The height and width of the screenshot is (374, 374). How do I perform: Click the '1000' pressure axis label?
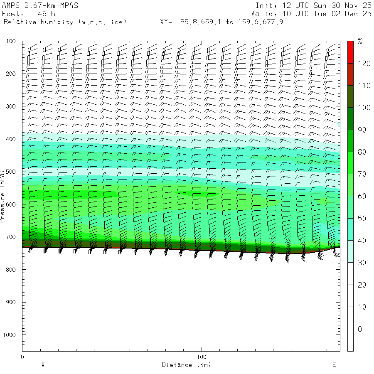pos(9,335)
